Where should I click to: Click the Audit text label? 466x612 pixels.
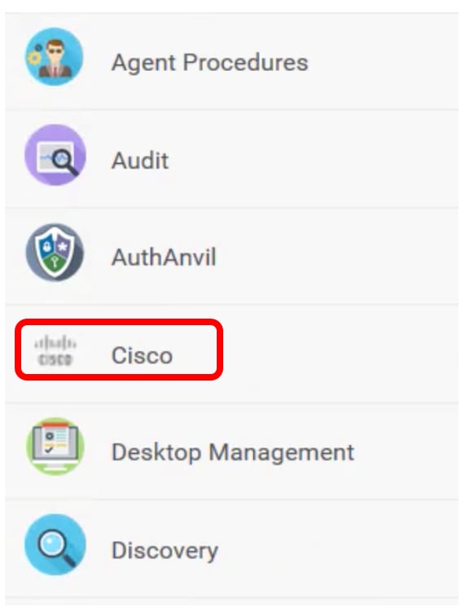click(x=140, y=160)
